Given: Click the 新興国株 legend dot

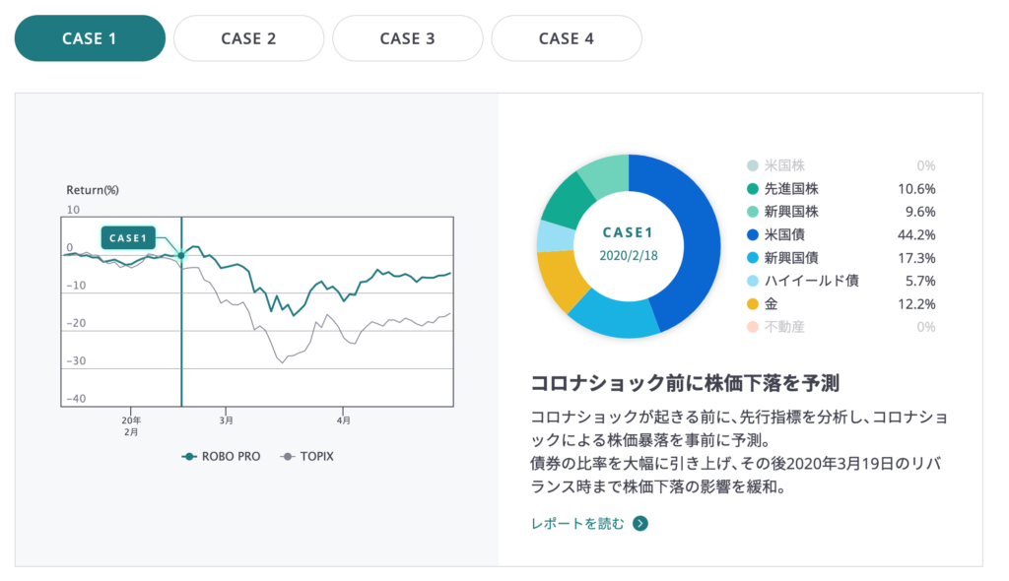Looking at the screenshot, I should point(752,212).
